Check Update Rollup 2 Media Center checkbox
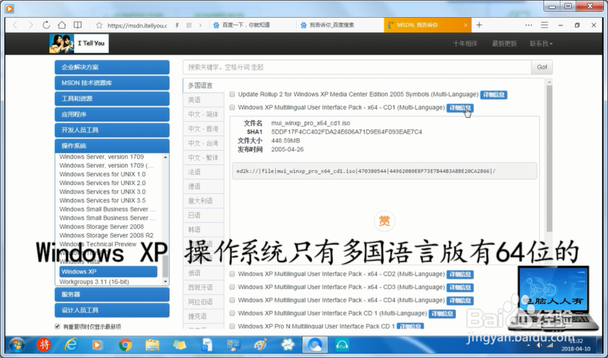608x358 pixels. click(x=232, y=94)
